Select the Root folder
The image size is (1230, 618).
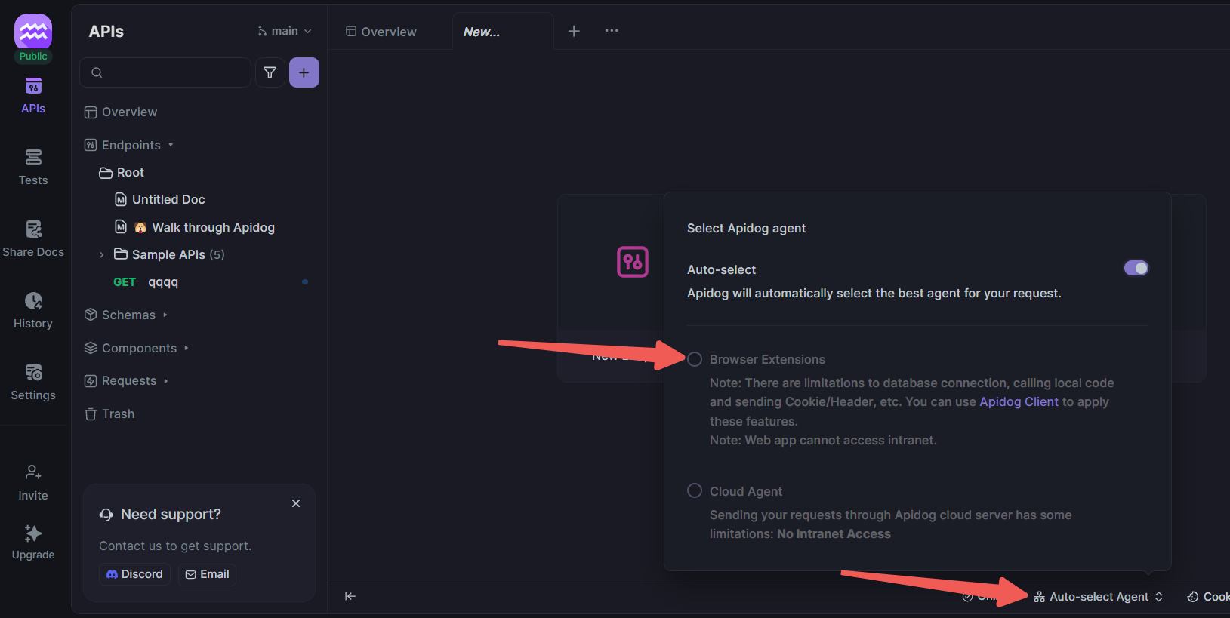click(130, 172)
